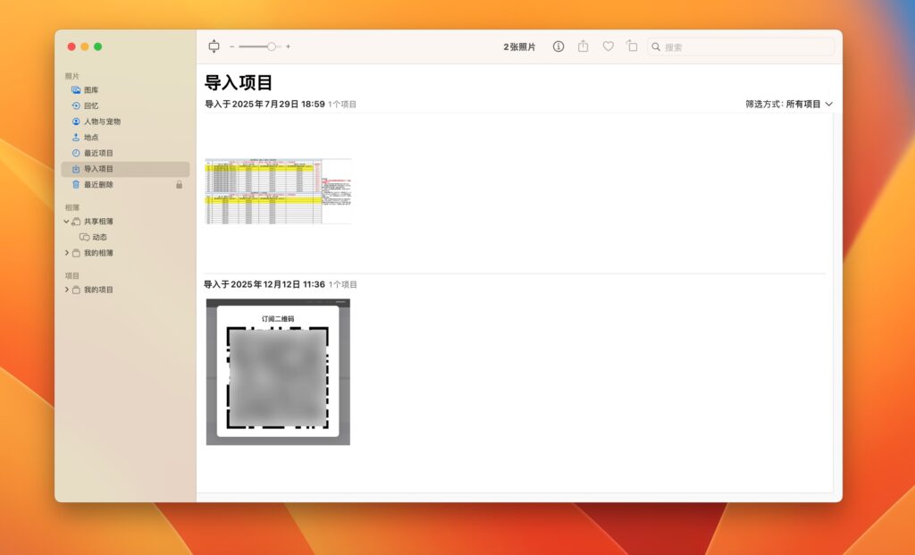Viewport: 915px width, 555px height.
Task: Select 动态 (Activity) under Shared Albums
Action: 98,237
